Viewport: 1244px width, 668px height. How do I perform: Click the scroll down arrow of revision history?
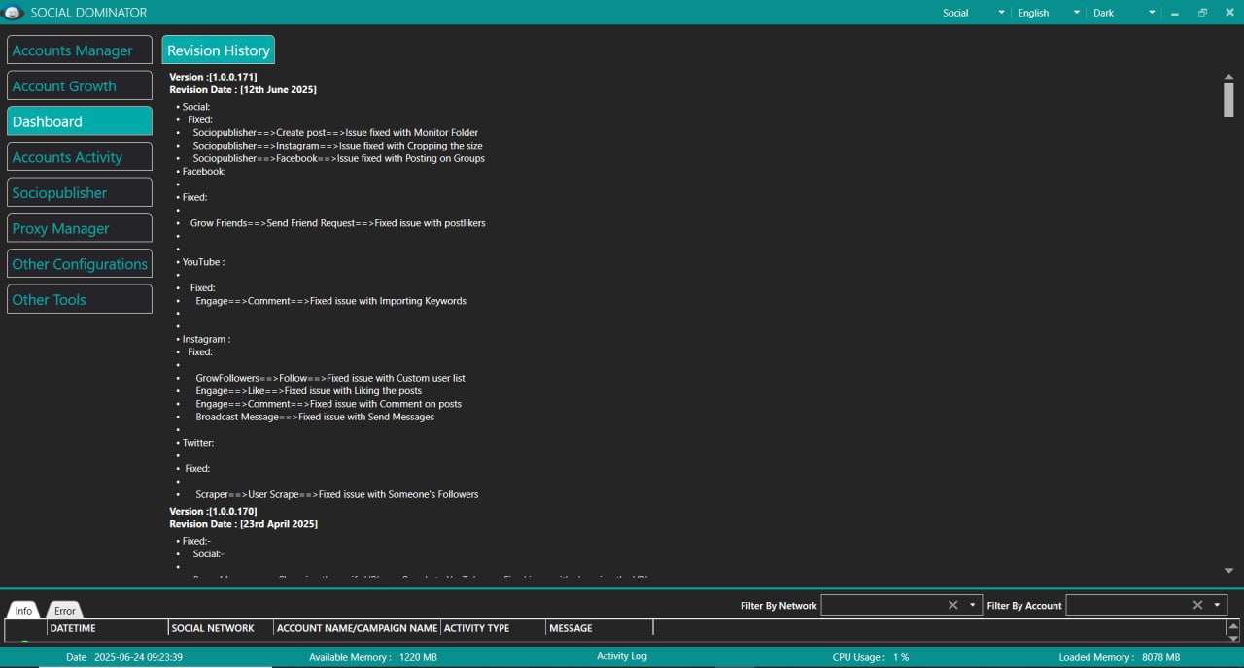[1228, 571]
